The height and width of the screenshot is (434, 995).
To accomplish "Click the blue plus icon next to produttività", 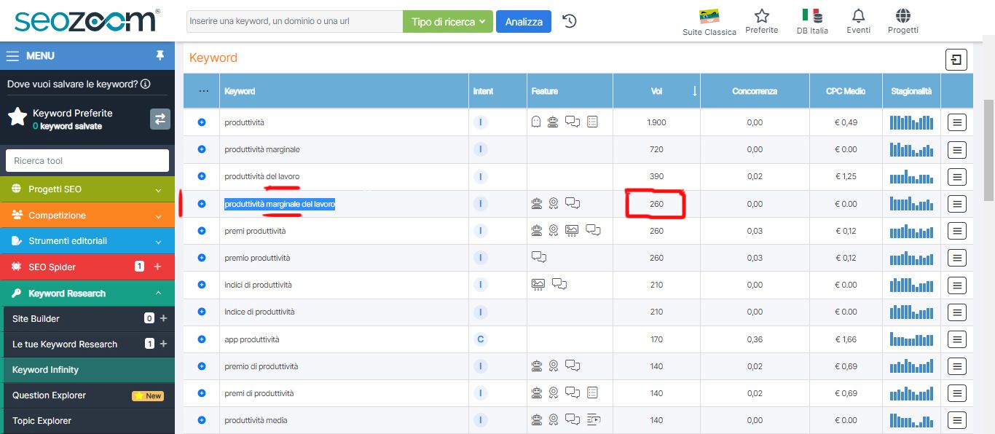I will [x=201, y=122].
